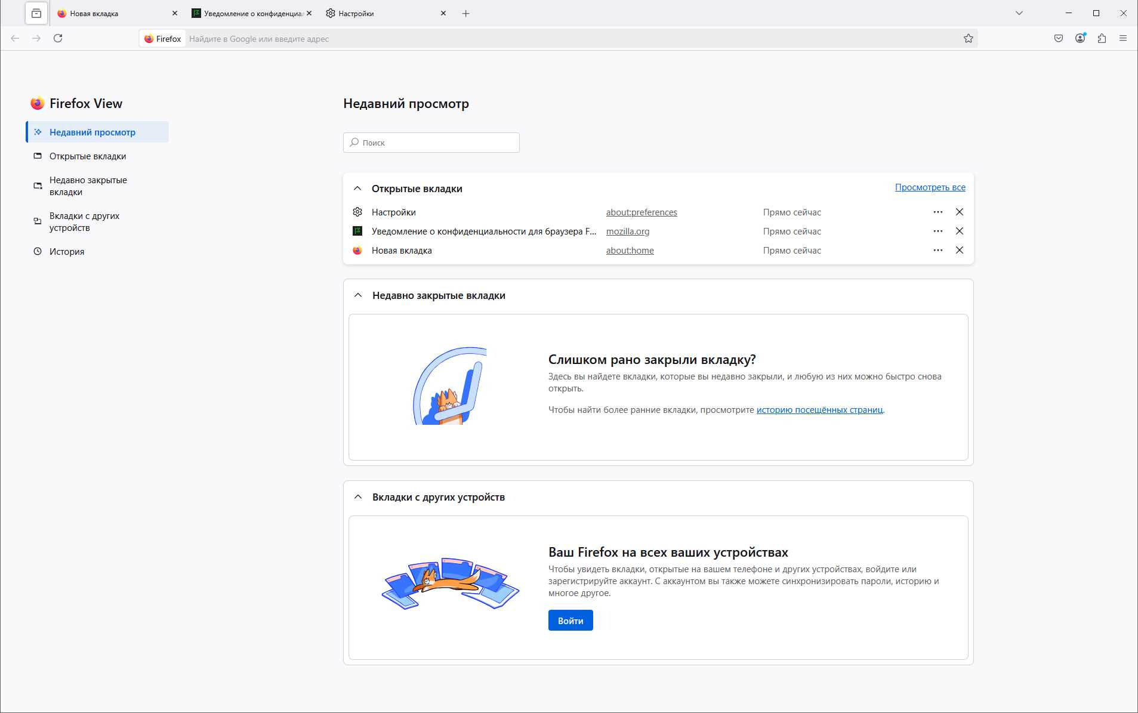Open more options for Новая вкладка row
Screen dimensions: 1138x713
938,250
